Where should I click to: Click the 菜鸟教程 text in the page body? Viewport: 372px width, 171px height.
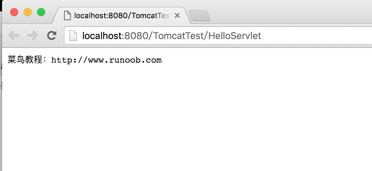(x=25, y=60)
